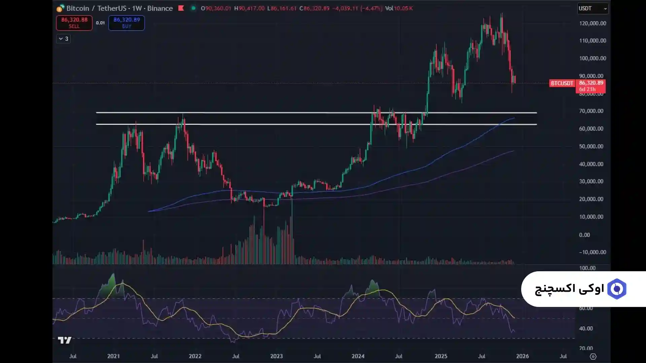Collapse the indicator legend showing 3
Image resolution: width=646 pixels, height=363 pixels.
[x=63, y=39]
